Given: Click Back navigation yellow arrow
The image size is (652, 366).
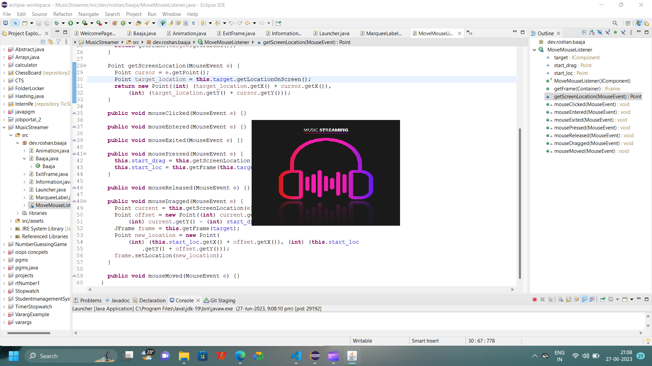Looking at the screenshot, I should click(248, 23).
